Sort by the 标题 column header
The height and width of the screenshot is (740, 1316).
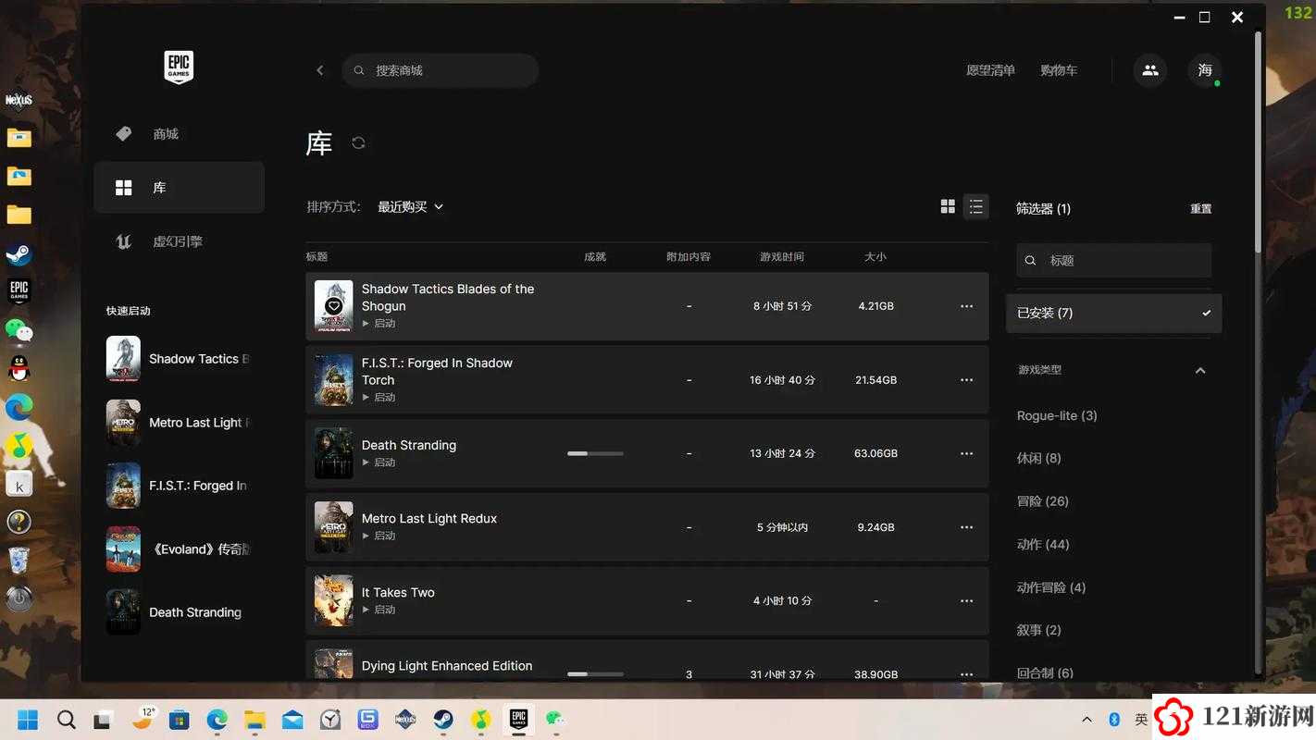(317, 256)
